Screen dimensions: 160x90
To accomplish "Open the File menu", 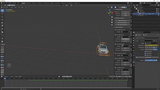I will 4,3.
